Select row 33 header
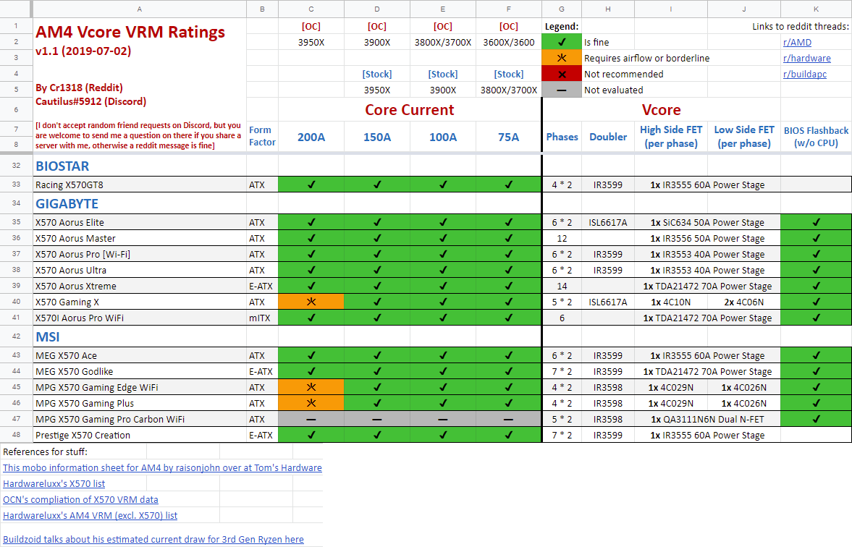852x547 pixels. [x=17, y=185]
